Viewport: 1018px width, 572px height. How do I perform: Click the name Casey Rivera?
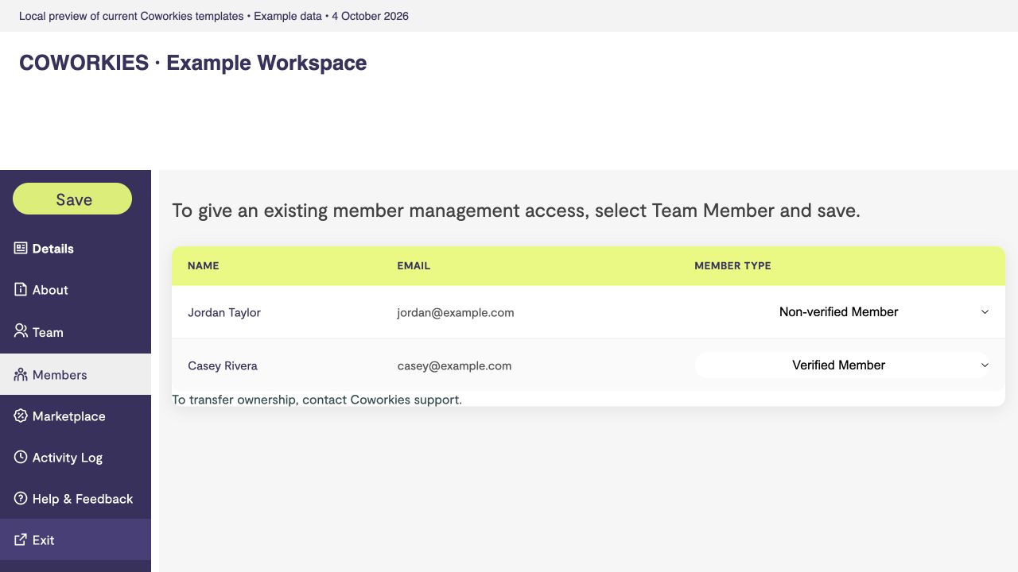(x=223, y=365)
